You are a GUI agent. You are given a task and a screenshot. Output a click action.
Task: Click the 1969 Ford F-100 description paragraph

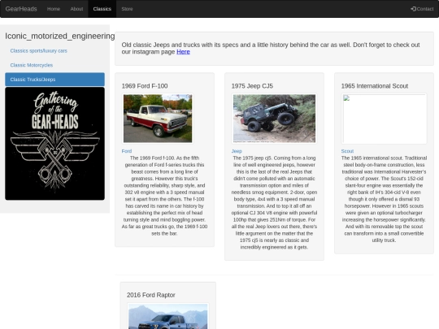coord(164,196)
